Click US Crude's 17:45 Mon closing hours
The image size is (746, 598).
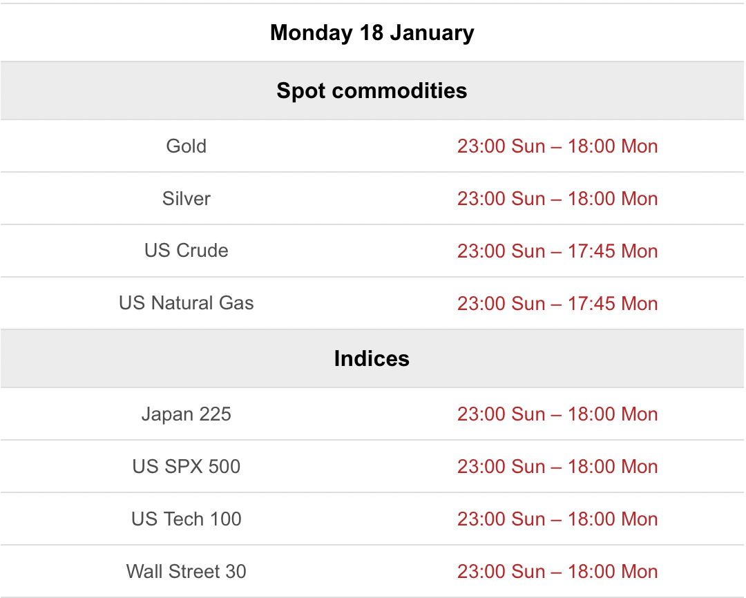pos(557,251)
